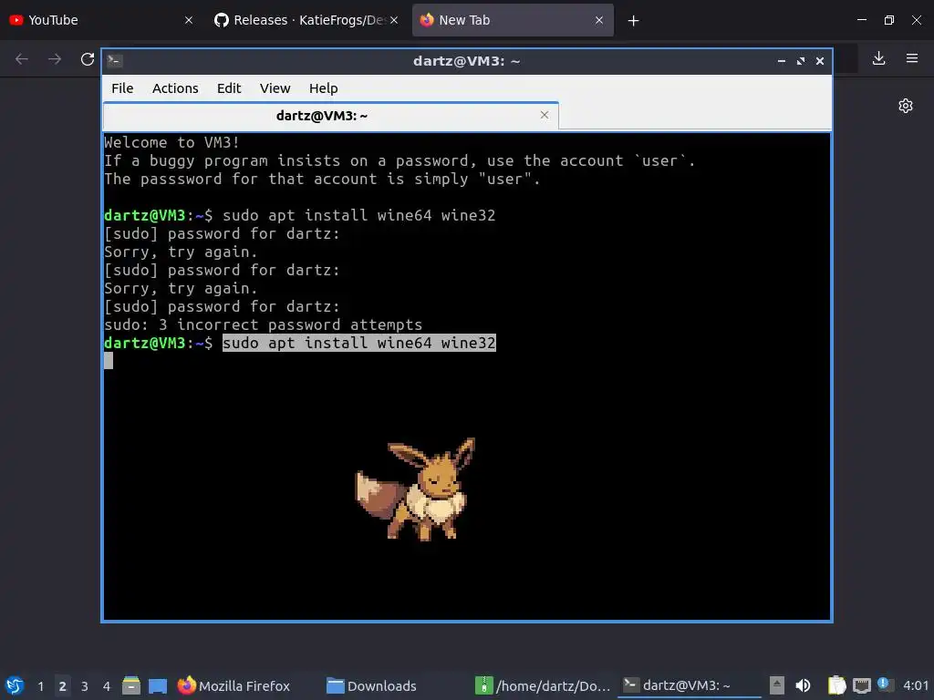Switch to /home/dartz/Do... archive window
934x700 pixels.
click(x=543, y=685)
